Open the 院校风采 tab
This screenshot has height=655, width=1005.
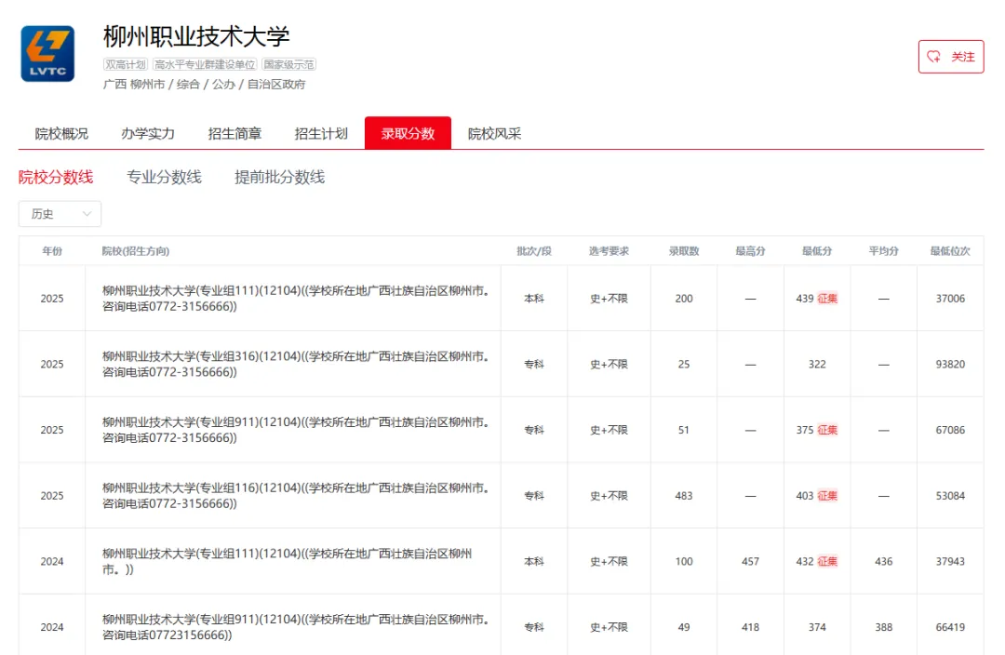tap(494, 133)
